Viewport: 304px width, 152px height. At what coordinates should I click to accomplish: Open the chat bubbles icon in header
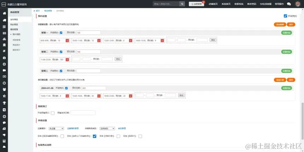(x=289, y=4)
